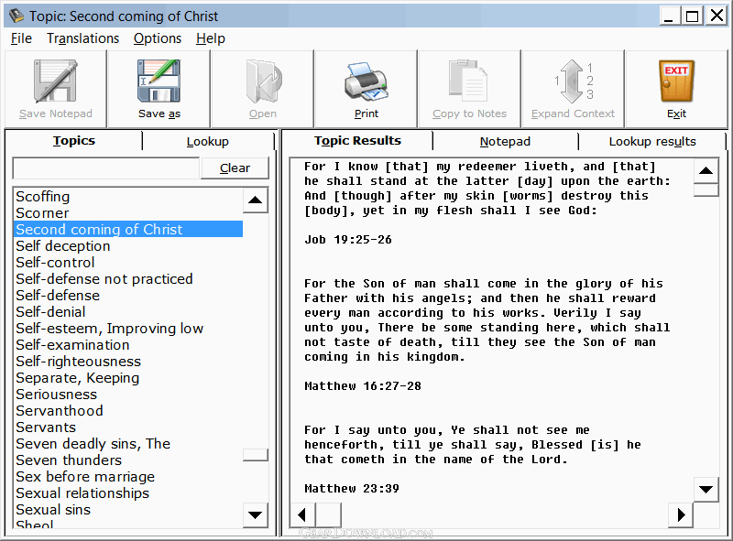Minimize the application window

click(669, 16)
